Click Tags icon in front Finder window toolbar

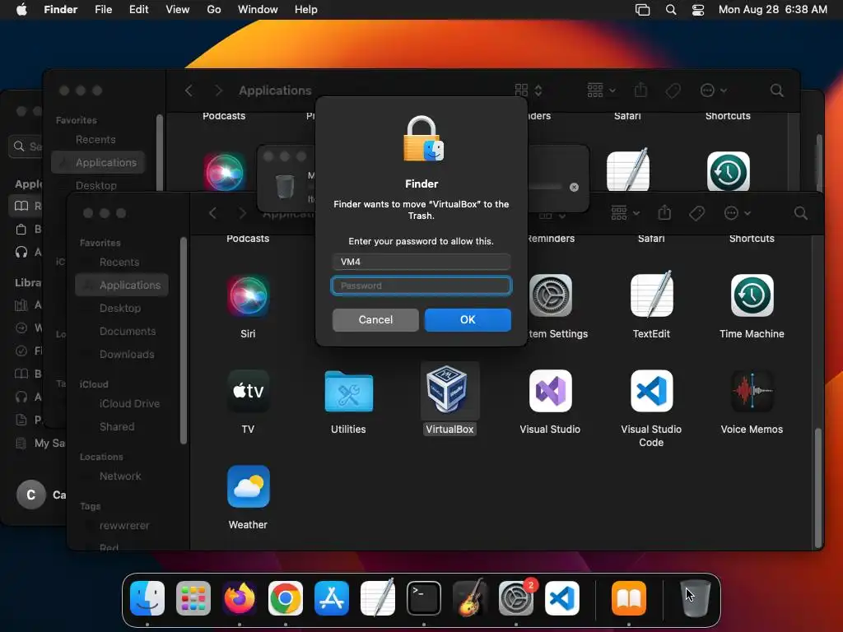pyautogui.click(x=696, y=213)
